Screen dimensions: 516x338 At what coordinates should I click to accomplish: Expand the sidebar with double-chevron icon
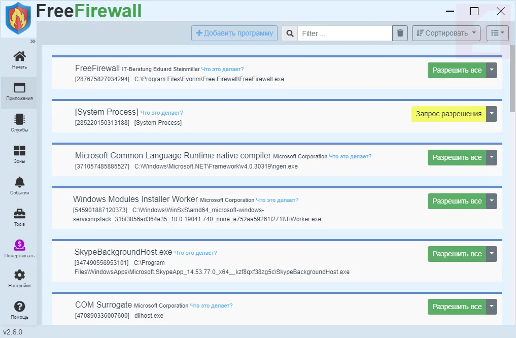click(32, 42)
